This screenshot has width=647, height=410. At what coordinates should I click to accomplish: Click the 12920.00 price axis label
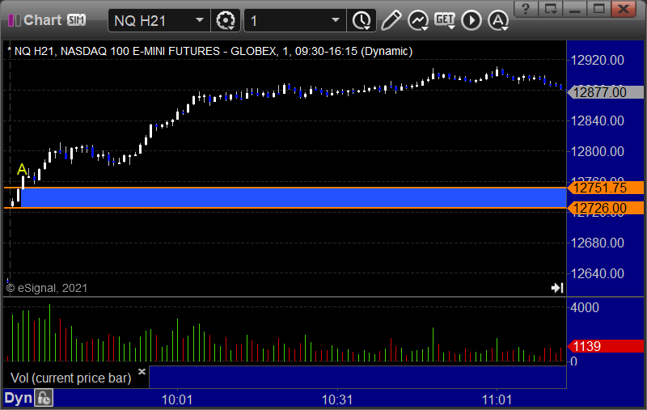tap(597, 60)
